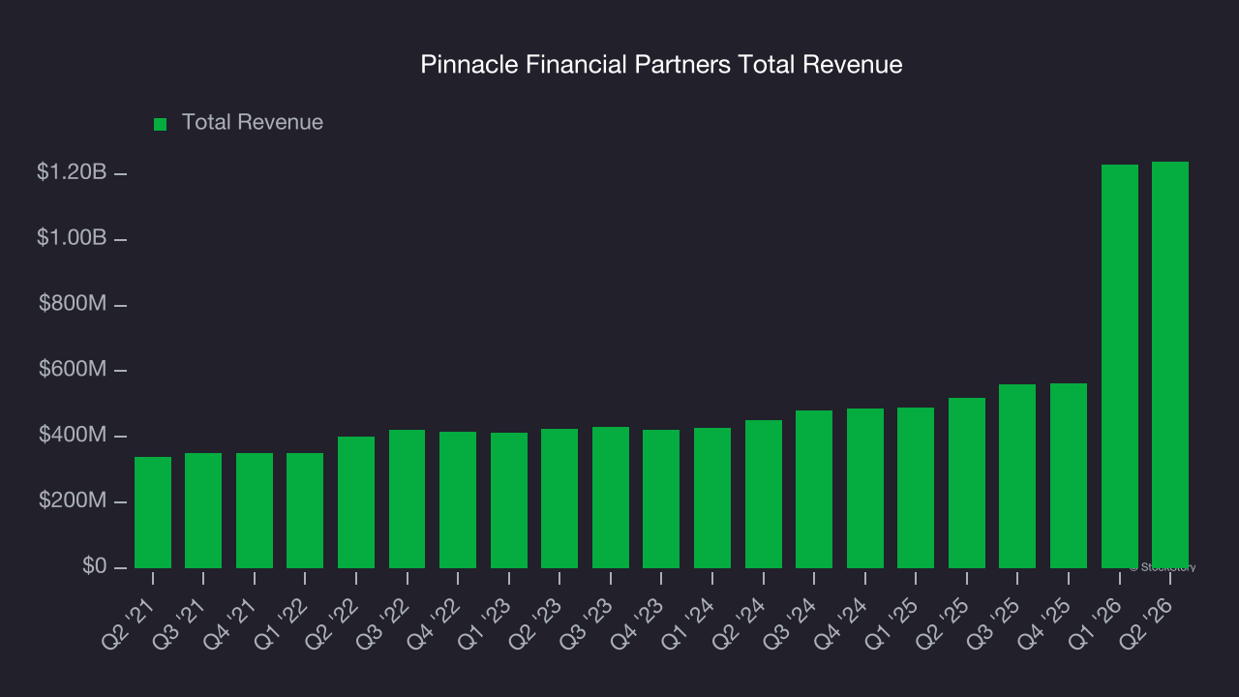The height and width of the screenshot is (697, 1239).
Task: Select the Q4 '25 revenue bar
Action: tap(1069, 475)
